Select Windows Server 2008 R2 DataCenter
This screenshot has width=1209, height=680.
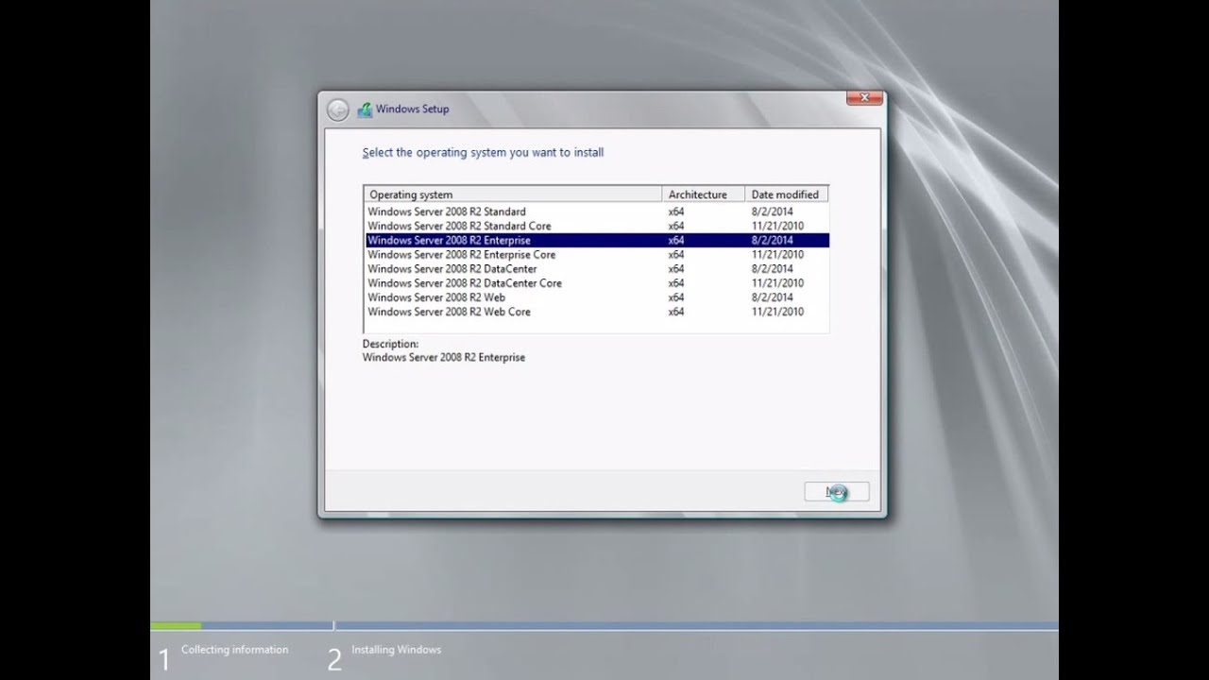(x=597, y=269)
